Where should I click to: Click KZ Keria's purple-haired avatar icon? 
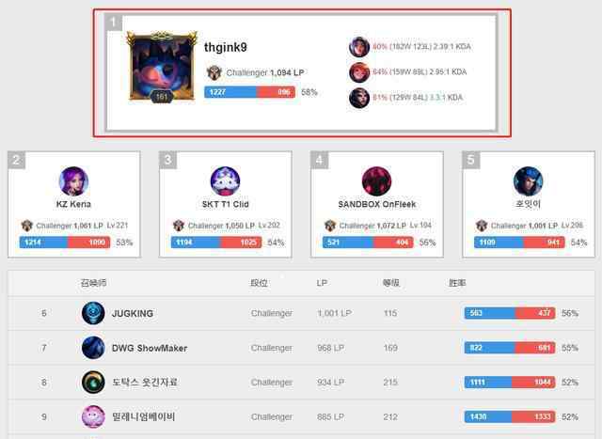(73, 181)
